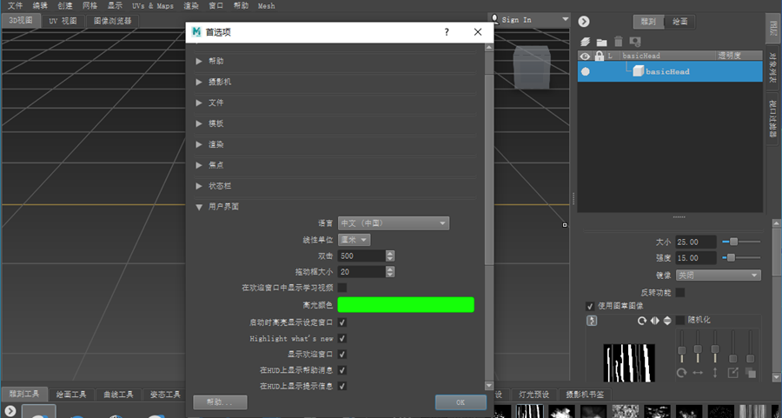
Task: Click the round arrow button left of tool tray
Action: pyautogui.click(x=10, y=411)
